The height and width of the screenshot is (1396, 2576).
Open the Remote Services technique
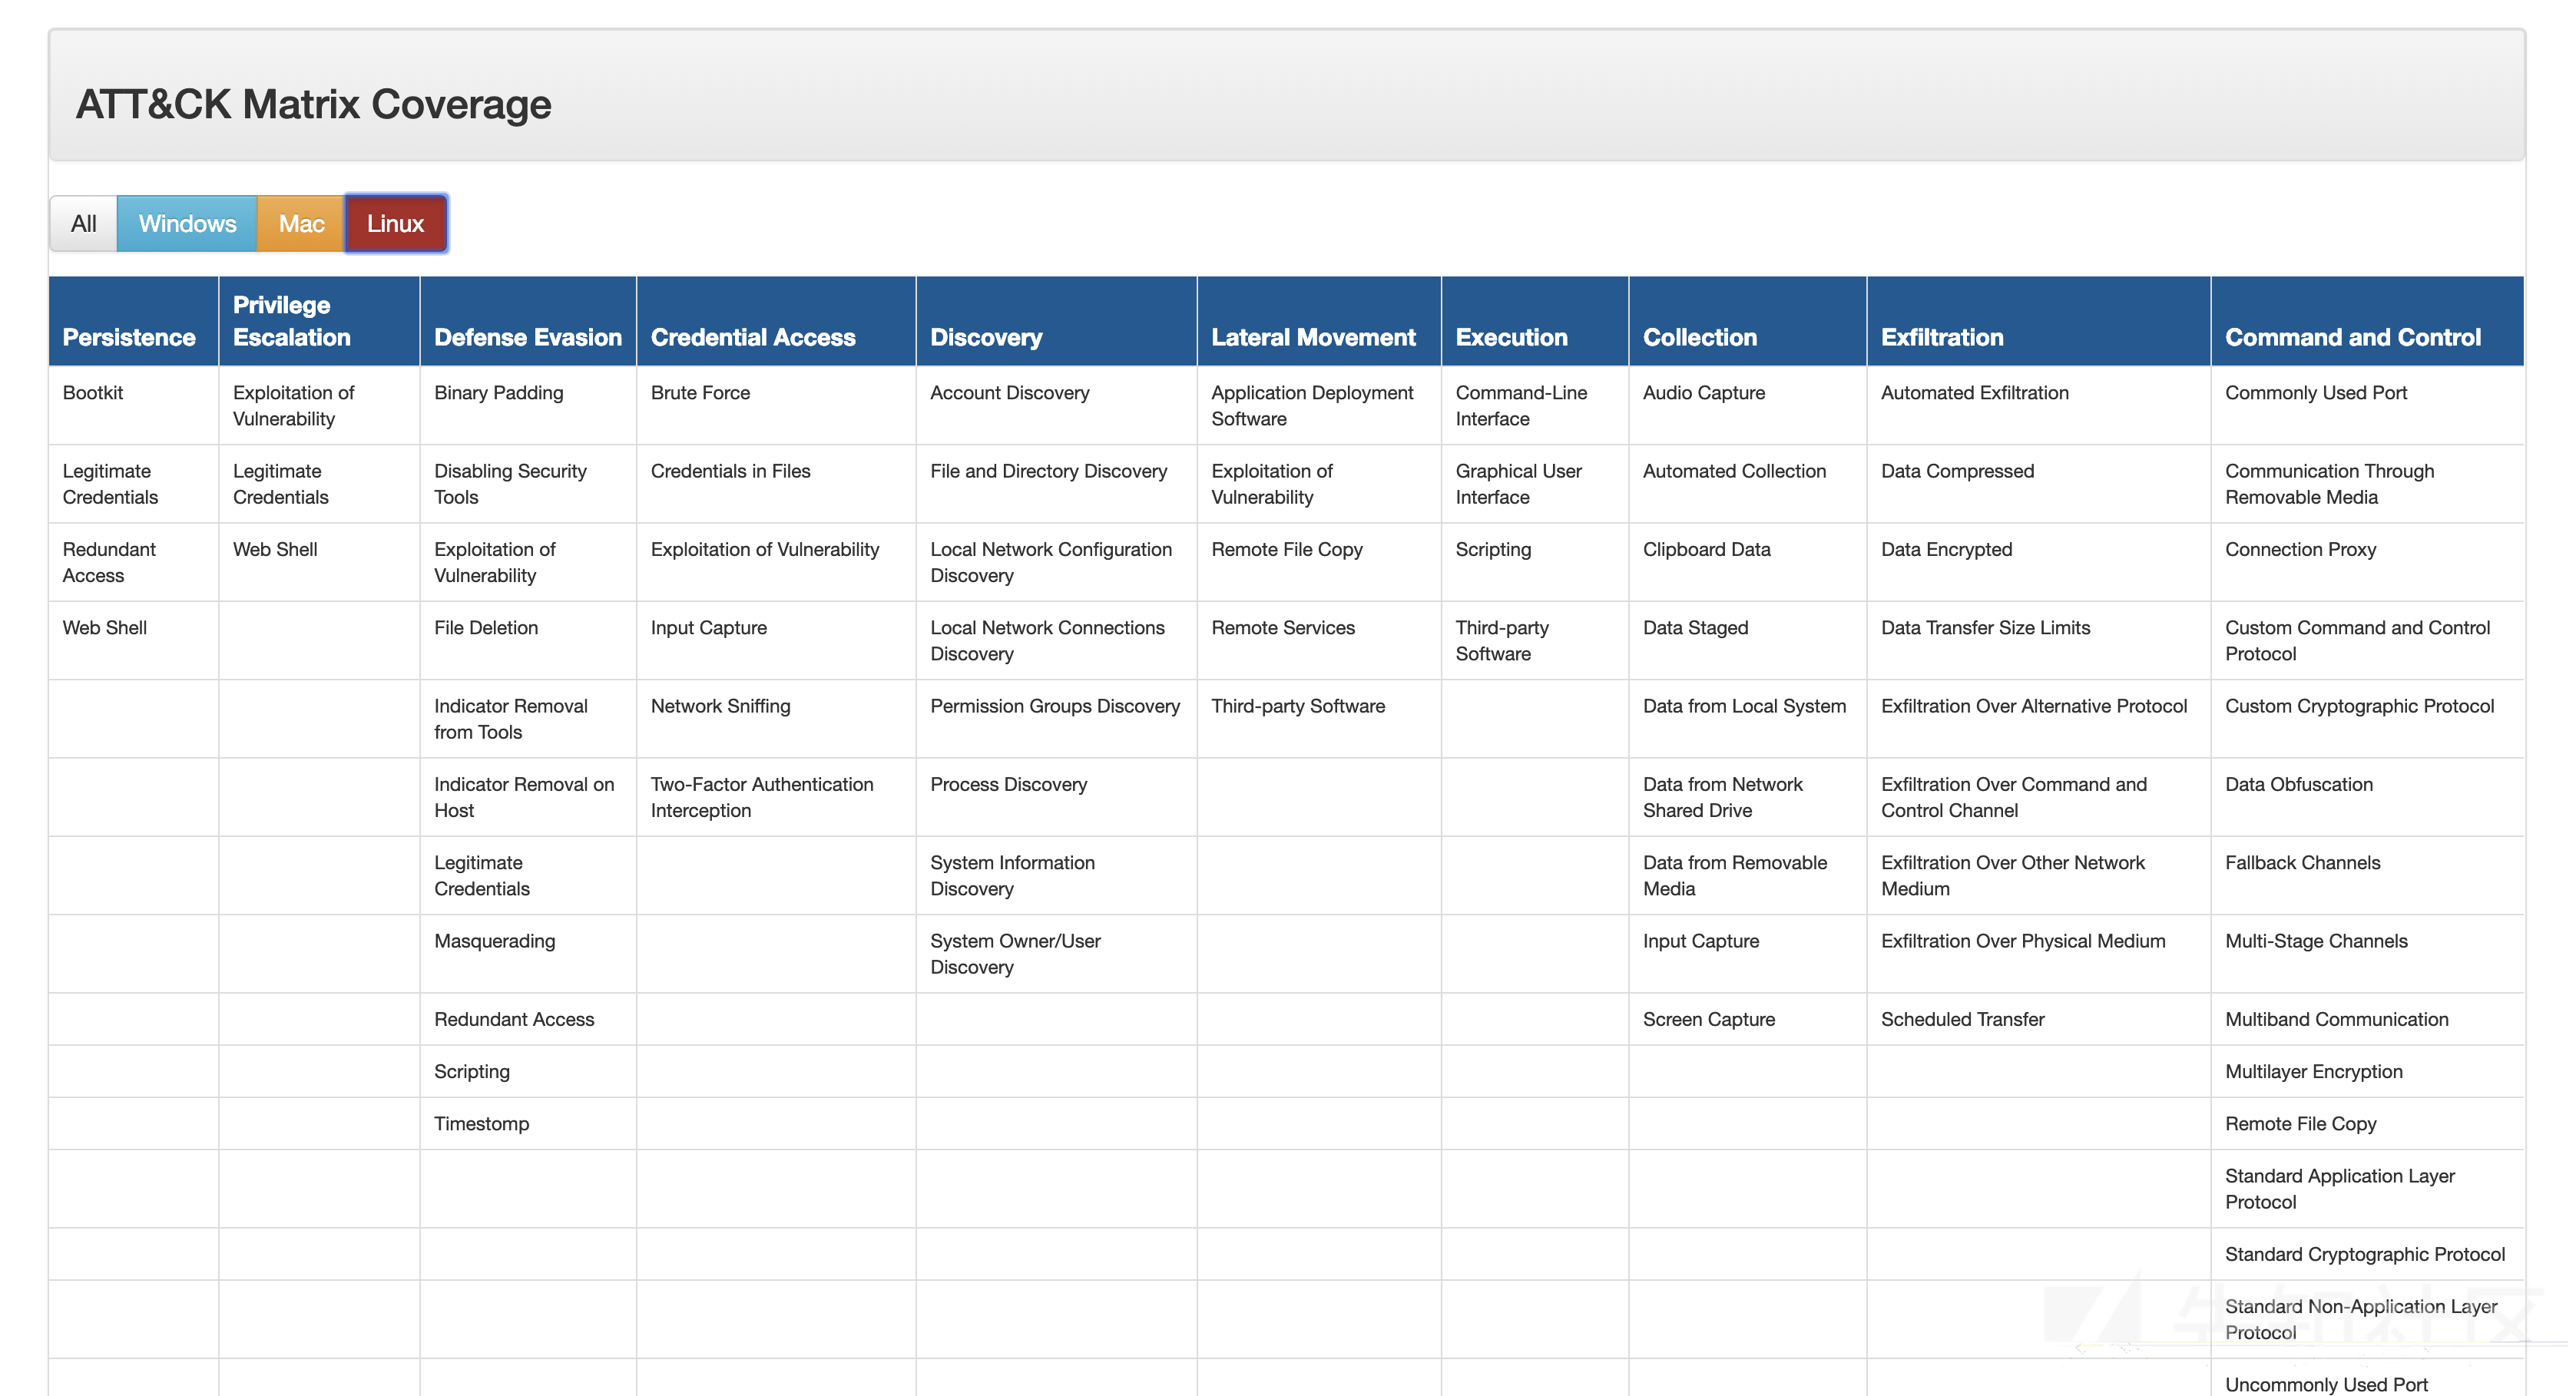pos(1283,628)
